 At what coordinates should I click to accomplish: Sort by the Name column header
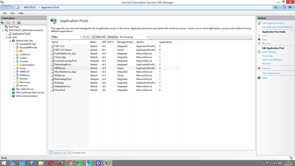point(70,42)
